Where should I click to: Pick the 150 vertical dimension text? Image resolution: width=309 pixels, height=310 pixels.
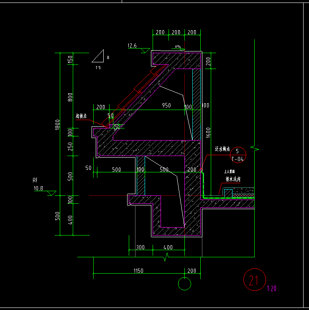70,59
